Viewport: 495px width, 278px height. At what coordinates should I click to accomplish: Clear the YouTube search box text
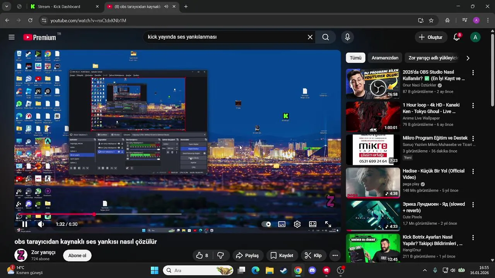click(x=310, y=37)
